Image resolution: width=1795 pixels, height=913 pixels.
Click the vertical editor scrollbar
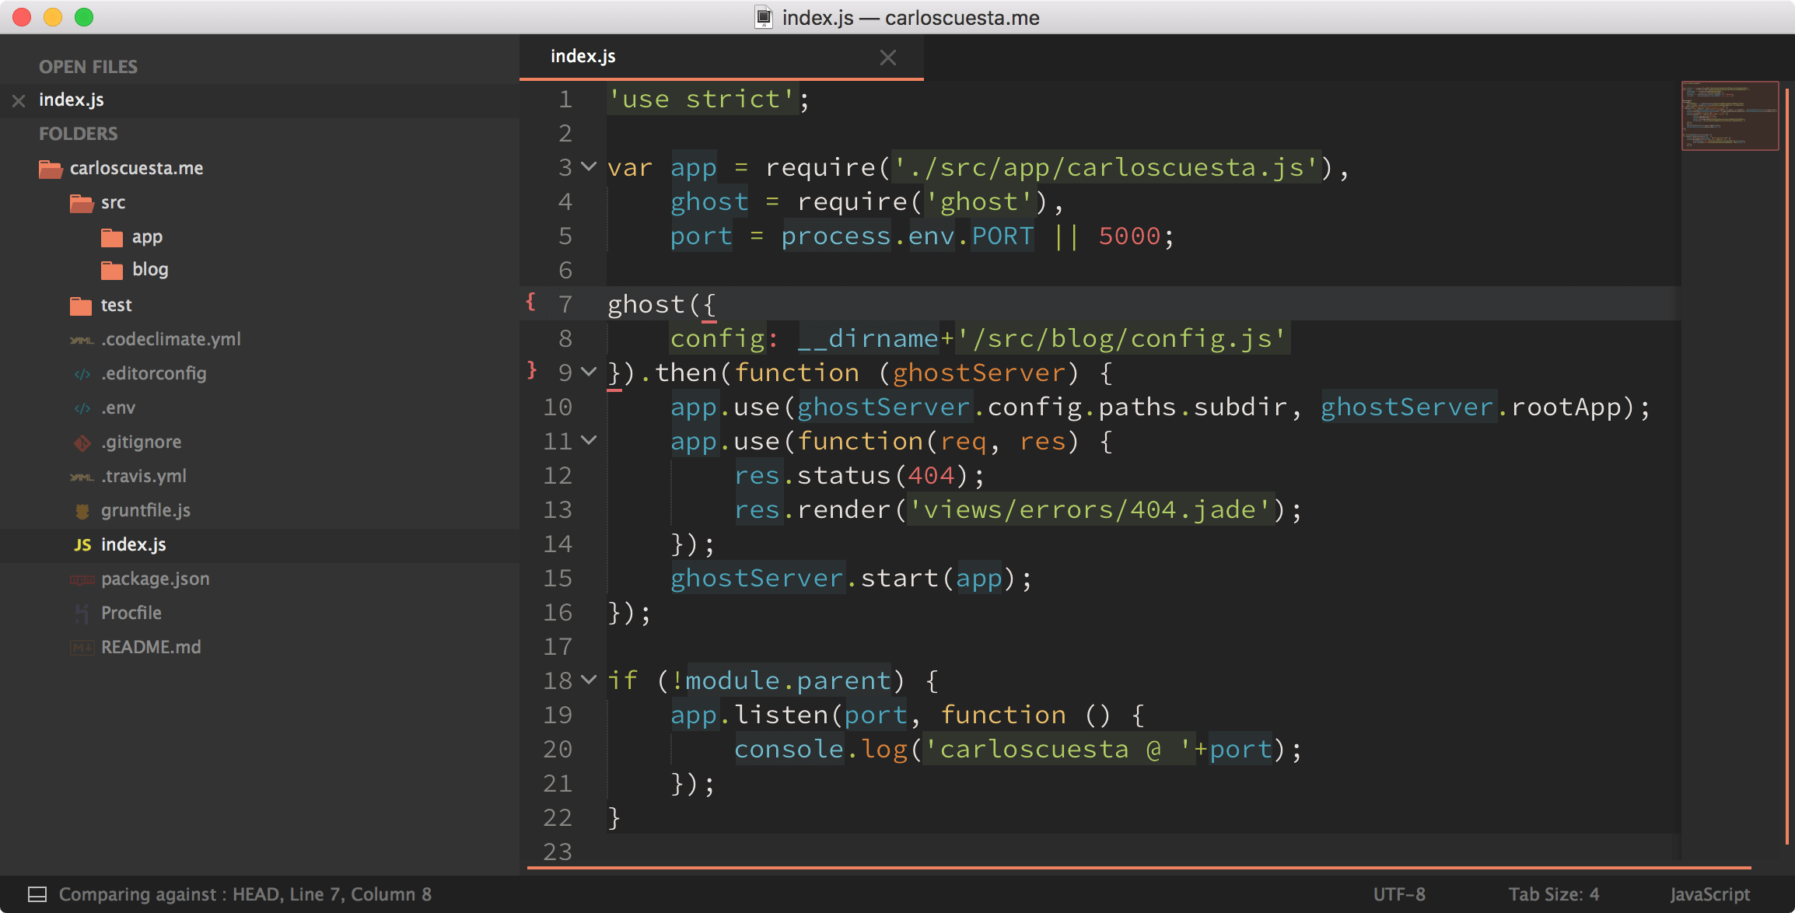(1786, 467)
